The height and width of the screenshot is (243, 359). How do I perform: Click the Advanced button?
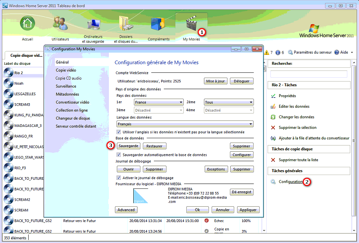point(126,210)
